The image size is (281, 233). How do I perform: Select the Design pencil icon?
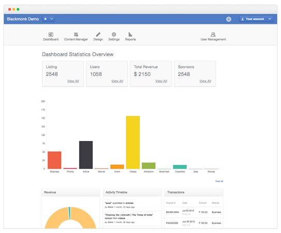tap(98, 35)
